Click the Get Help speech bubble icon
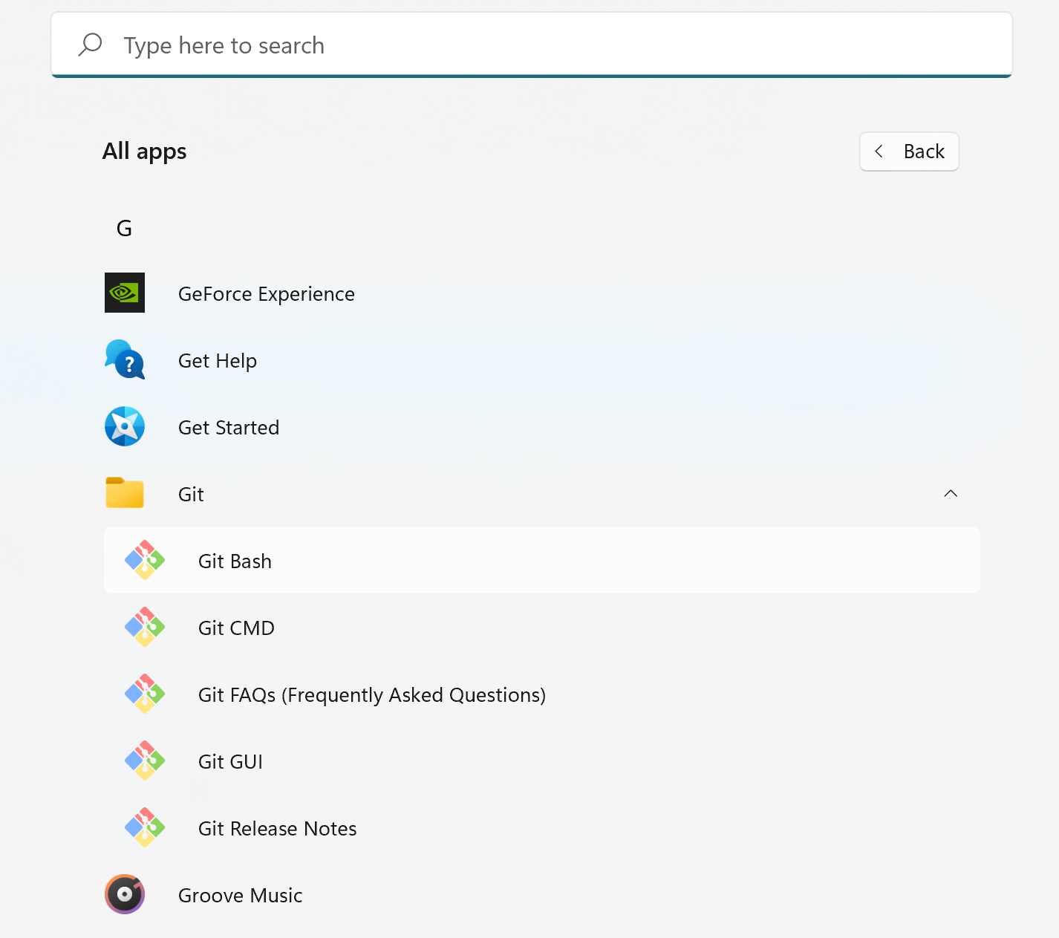This screenshot has height=938, width=1059. pyautogui.click(x=125, y=359)
